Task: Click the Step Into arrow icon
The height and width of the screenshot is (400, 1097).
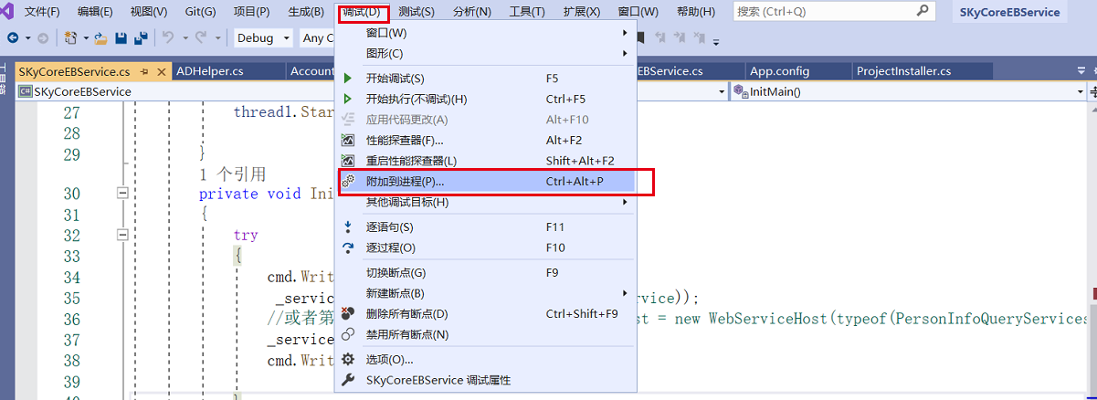Action: pos(348,226)
